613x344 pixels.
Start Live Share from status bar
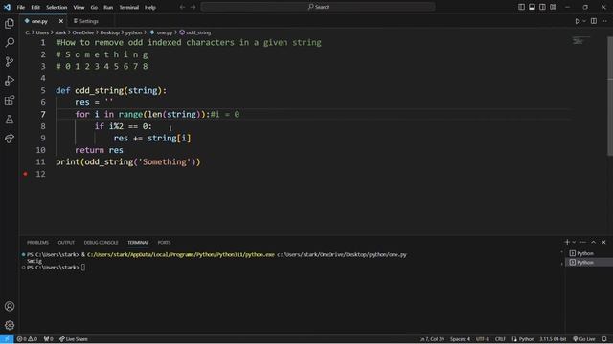74,339
